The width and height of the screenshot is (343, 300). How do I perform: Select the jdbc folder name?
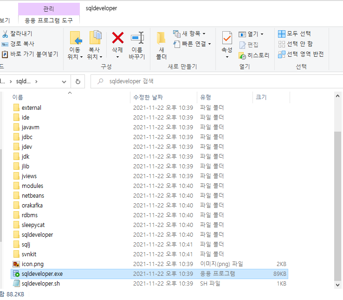(x=27, y=137)
